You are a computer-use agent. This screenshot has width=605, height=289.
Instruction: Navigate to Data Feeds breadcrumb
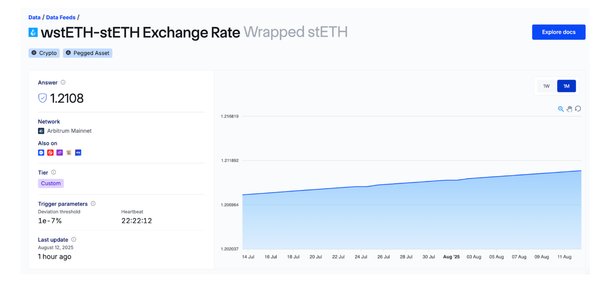coord(60,18)
